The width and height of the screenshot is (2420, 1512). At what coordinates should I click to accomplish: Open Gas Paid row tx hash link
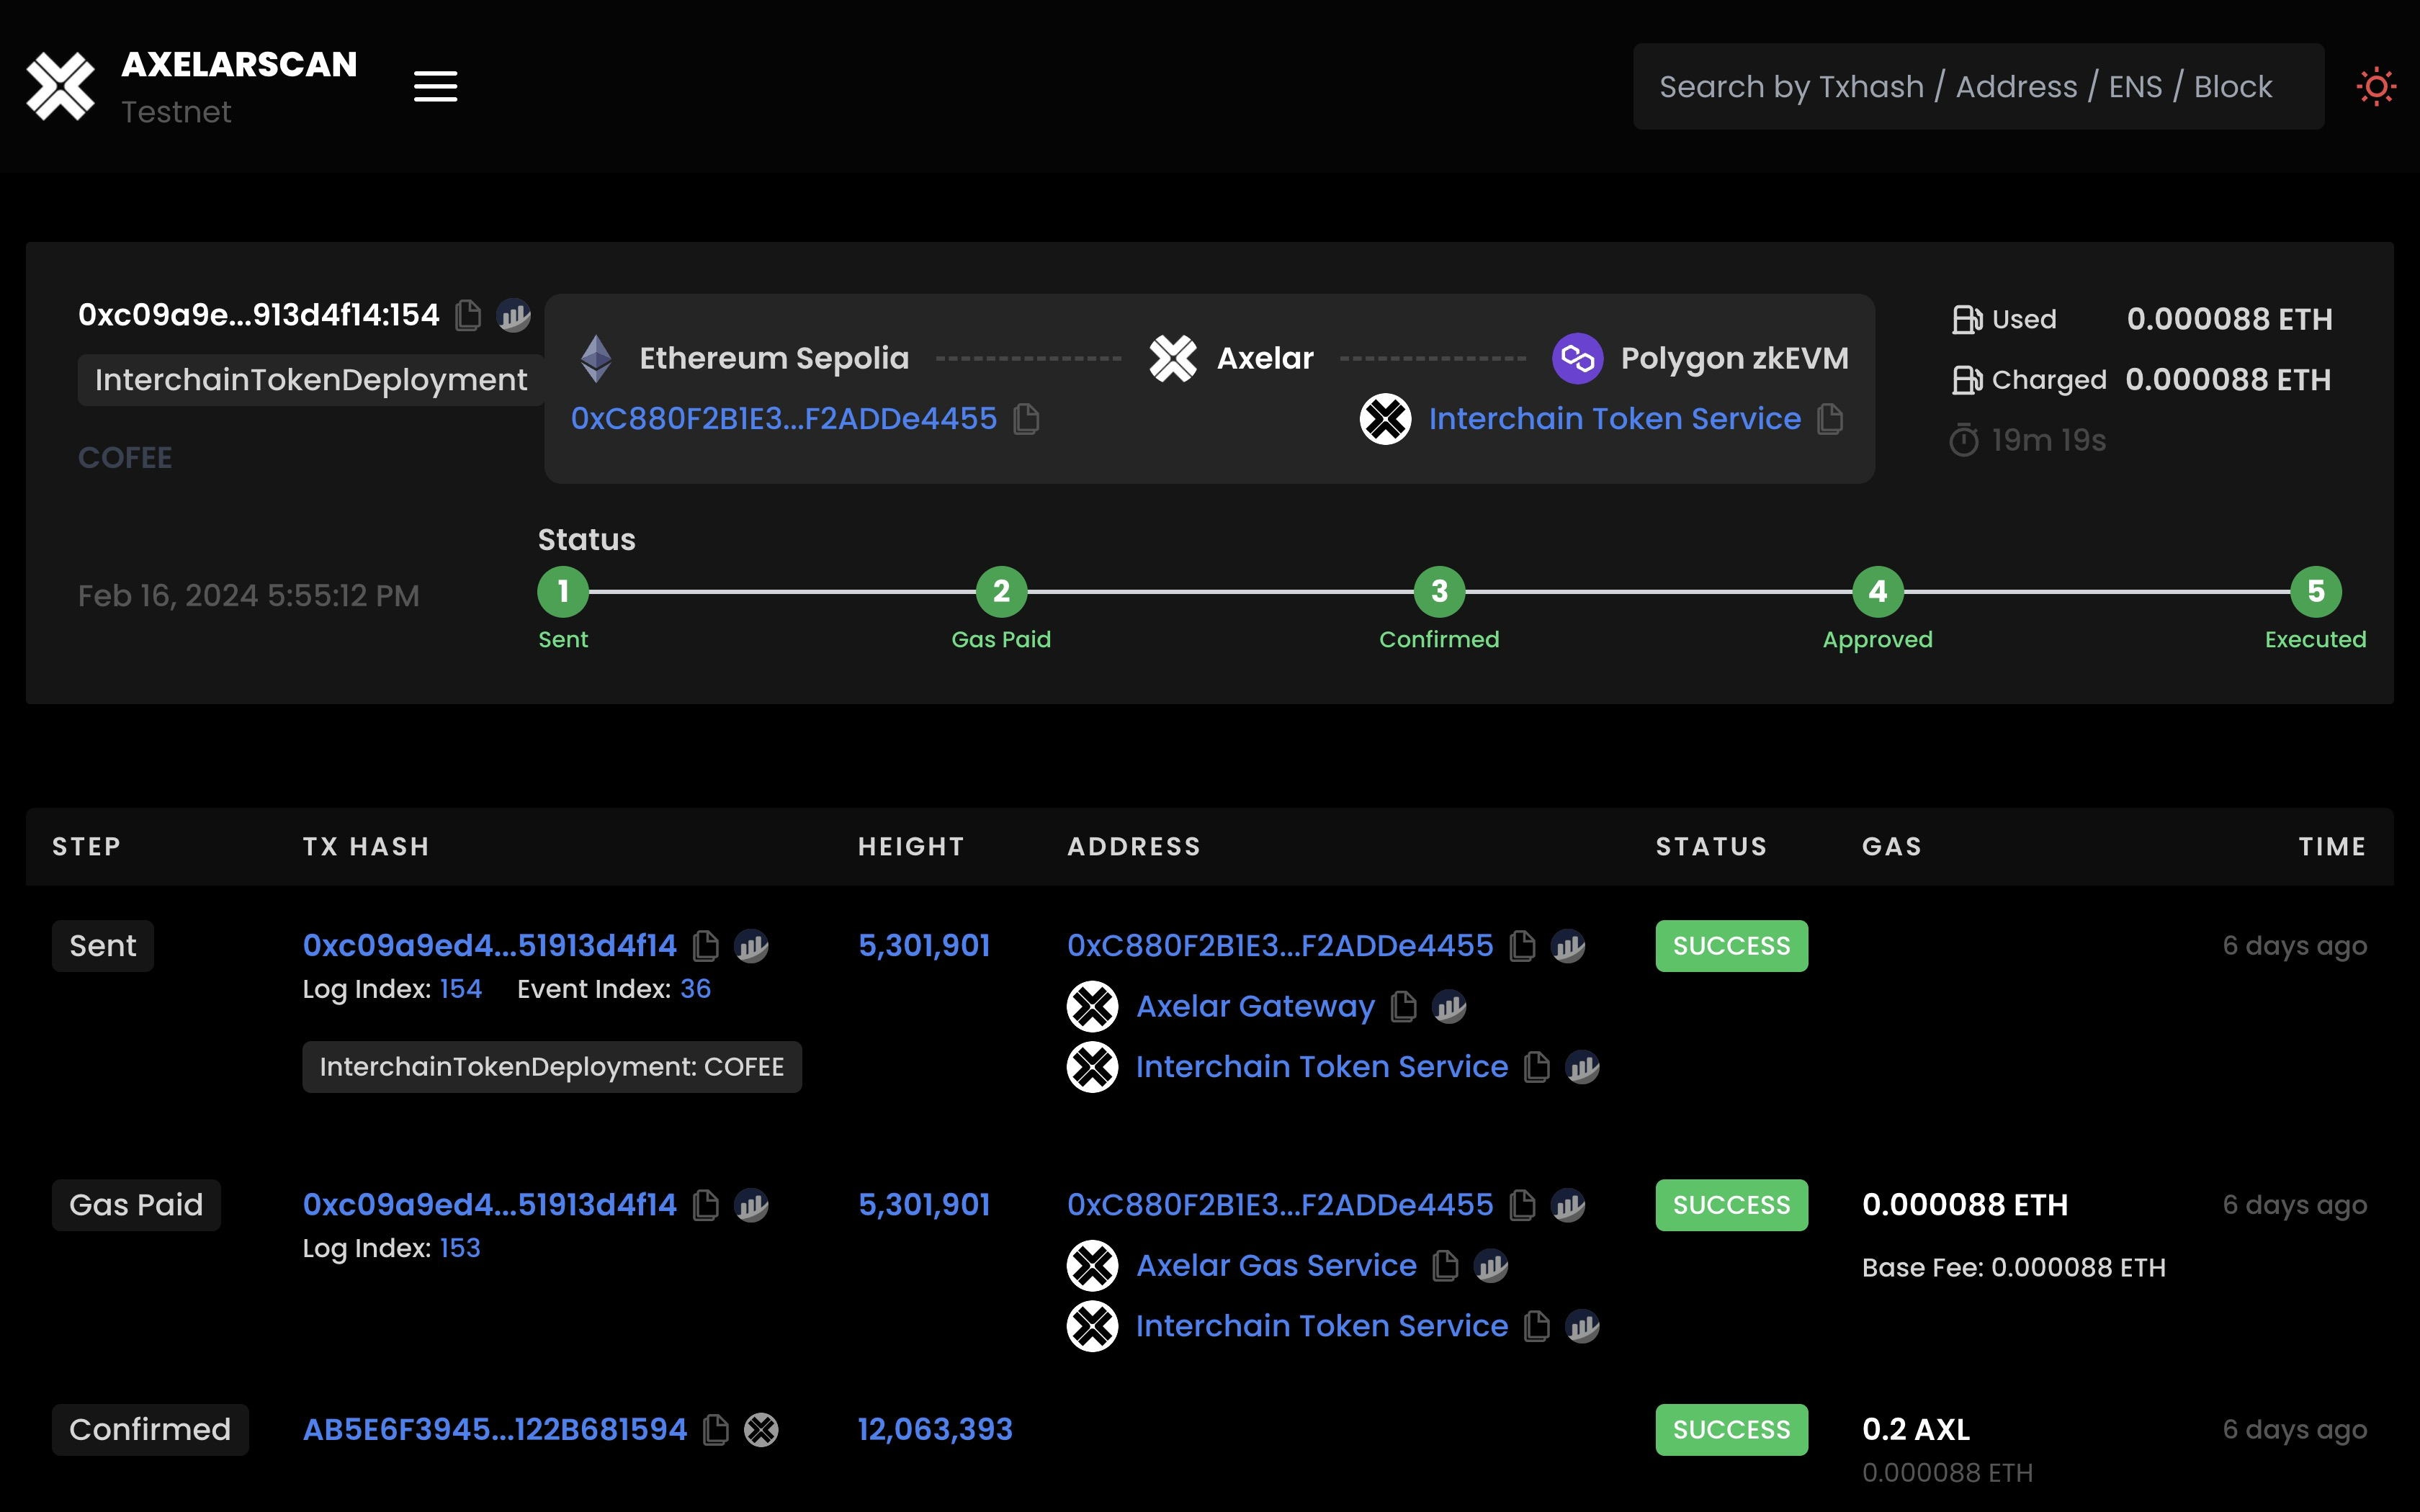tap(490, 1204)
